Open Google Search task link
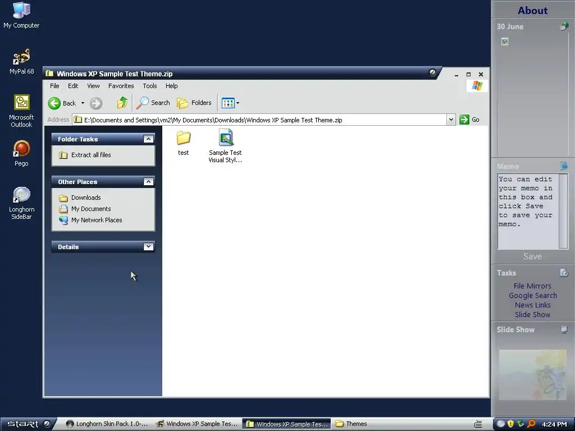Viewport: 575px width, 431px height. [x=532, y=295]
